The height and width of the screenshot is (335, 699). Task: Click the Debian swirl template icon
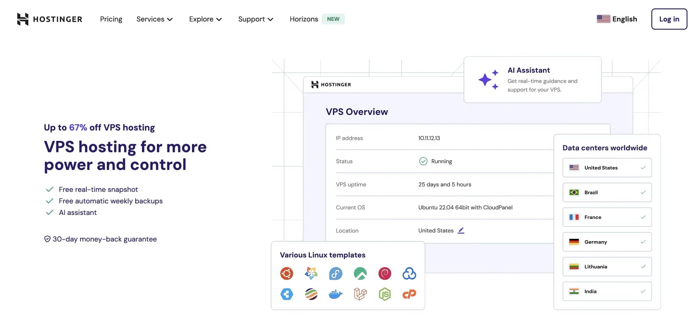click(x=385, y=273)
